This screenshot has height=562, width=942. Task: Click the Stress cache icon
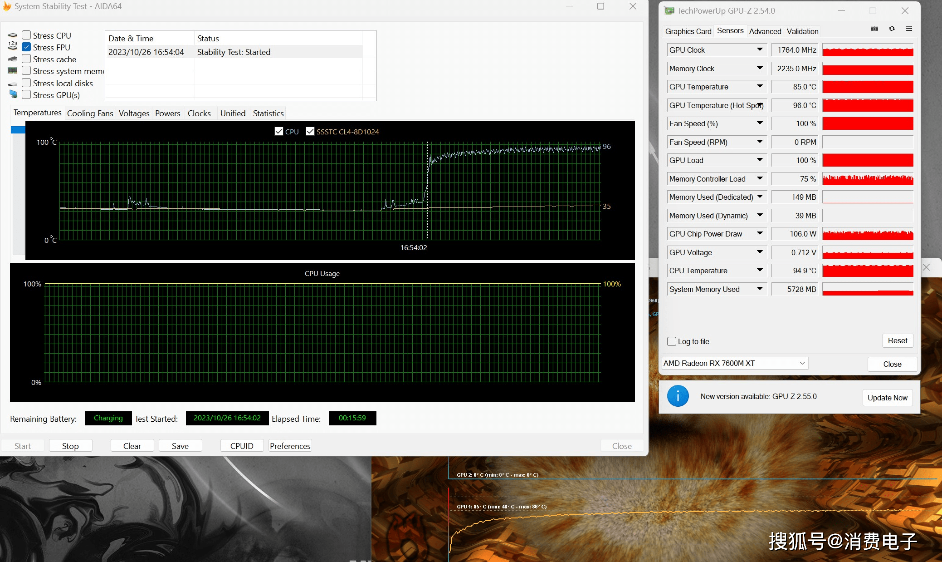tap(13, 59)
